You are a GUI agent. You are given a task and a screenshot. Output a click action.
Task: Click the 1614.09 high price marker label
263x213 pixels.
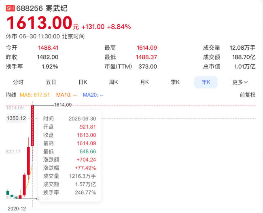[x=63, y=105]
